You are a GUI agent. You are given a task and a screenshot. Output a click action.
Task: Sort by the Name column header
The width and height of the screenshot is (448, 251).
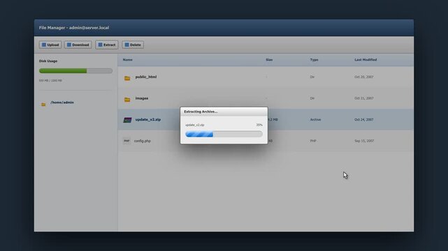pos(127,59)
